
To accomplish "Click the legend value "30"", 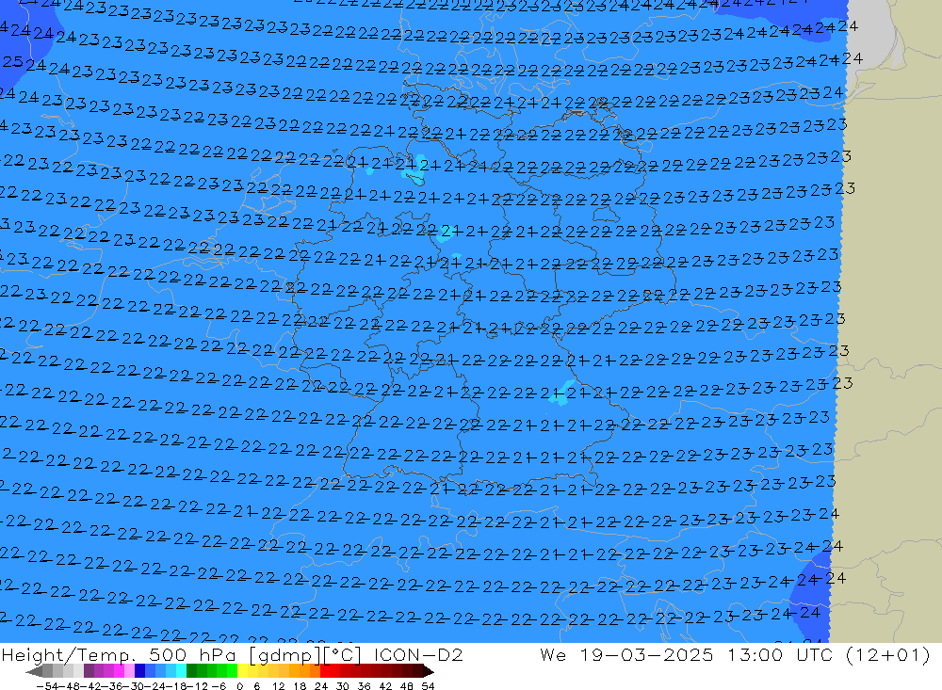I will click(x=343, y=686).
